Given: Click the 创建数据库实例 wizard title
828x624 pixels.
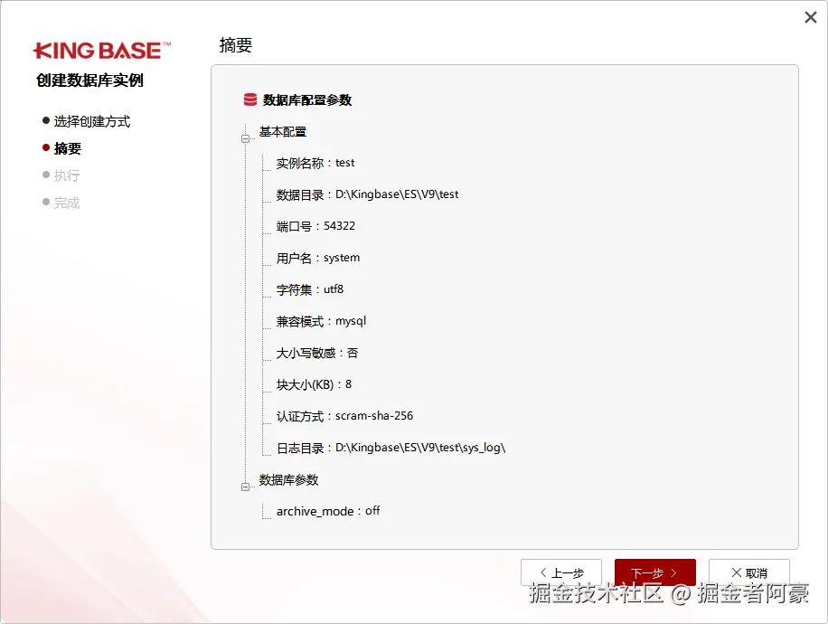Looking at the screenshot, I should pyautogui.click(x=89, y=80).
